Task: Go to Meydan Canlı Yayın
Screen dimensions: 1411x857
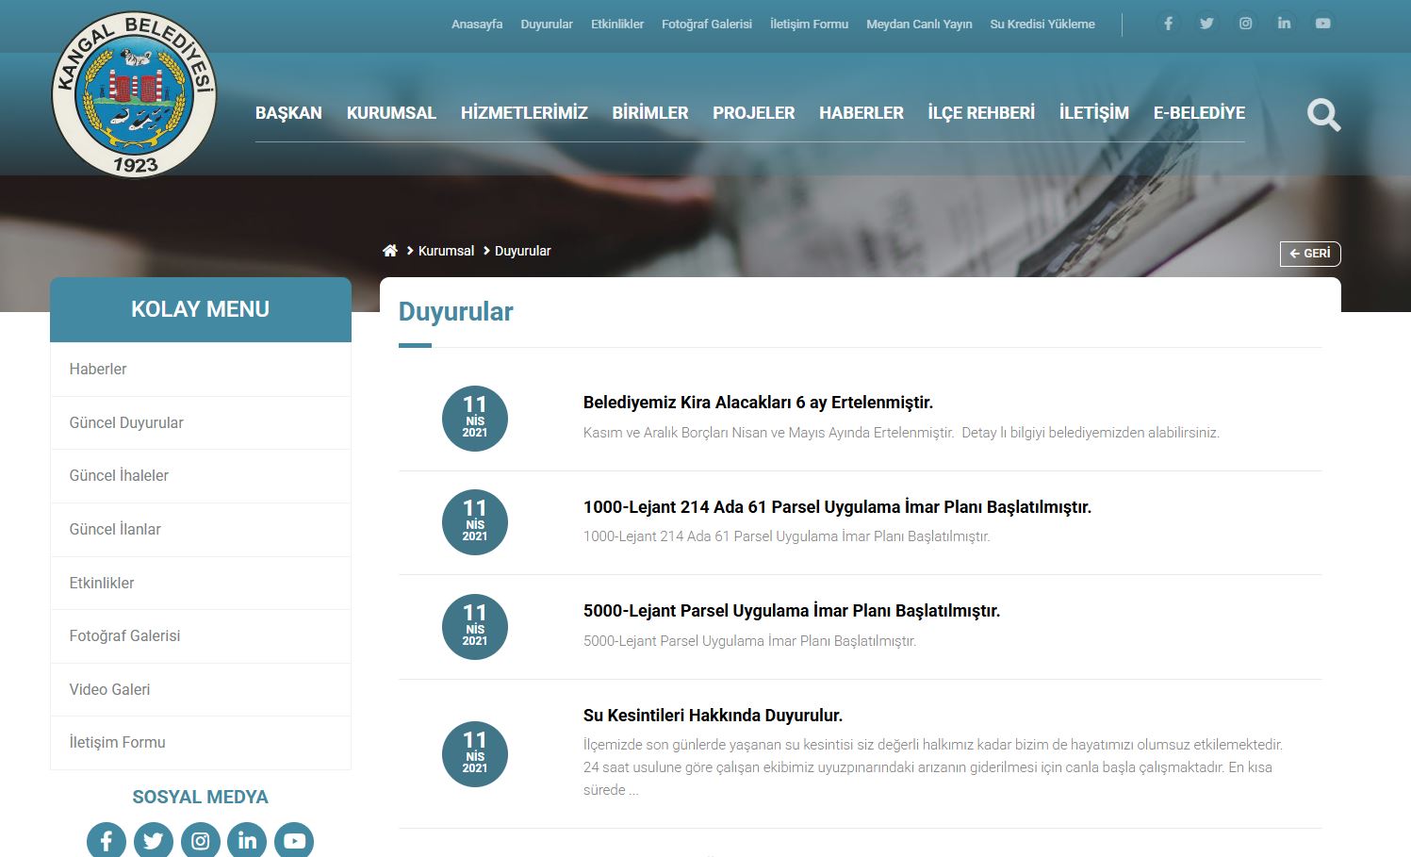Action: pos(919,25)
